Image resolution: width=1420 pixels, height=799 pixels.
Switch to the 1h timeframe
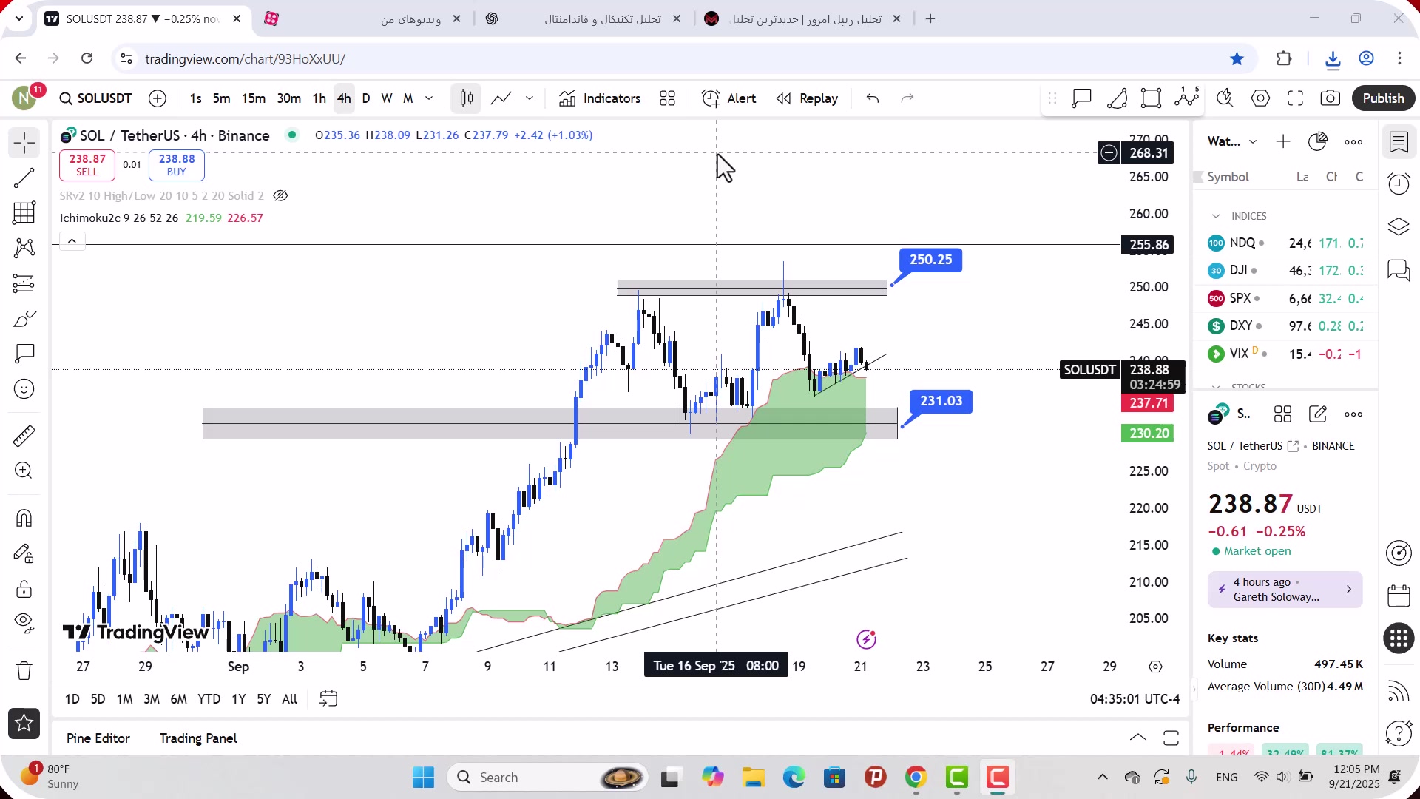pyautogui.click(x=319, y=98)
